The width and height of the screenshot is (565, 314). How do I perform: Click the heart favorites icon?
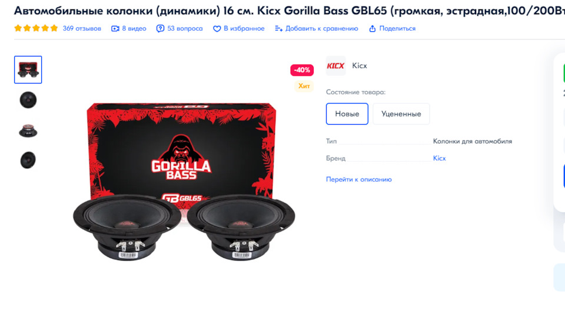click(217, 28)
